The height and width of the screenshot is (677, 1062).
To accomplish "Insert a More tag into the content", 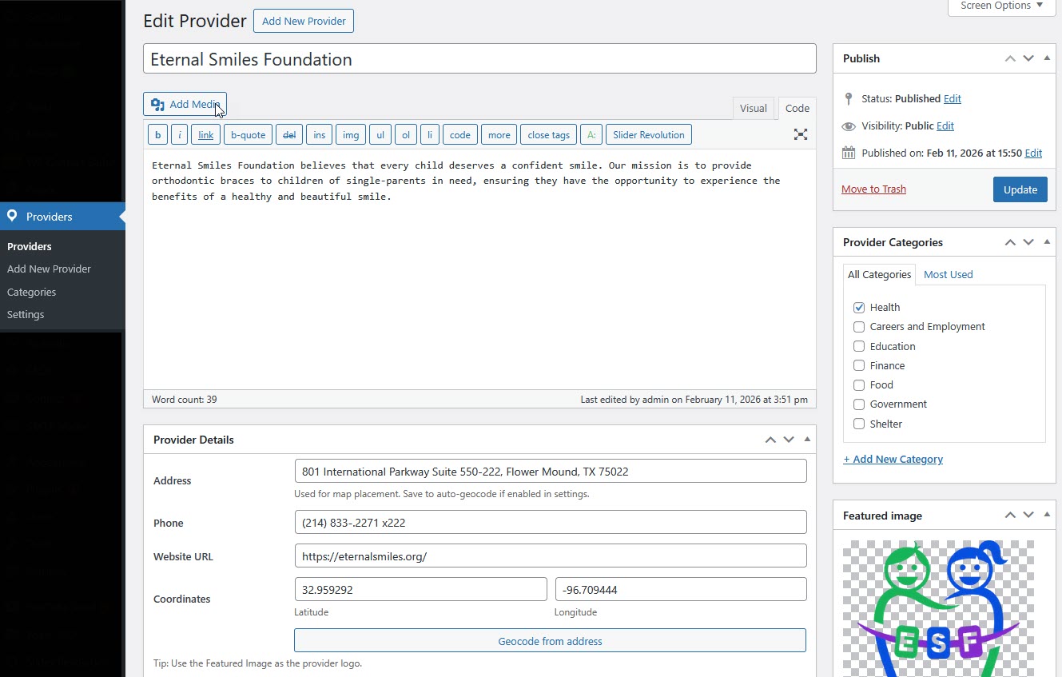I will (499, 134).
